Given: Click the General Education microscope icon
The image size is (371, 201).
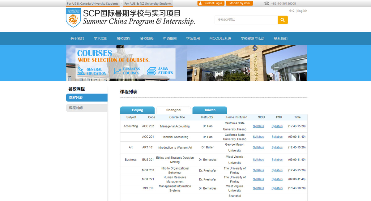Looking at the screenshot, I should point(81,71).
